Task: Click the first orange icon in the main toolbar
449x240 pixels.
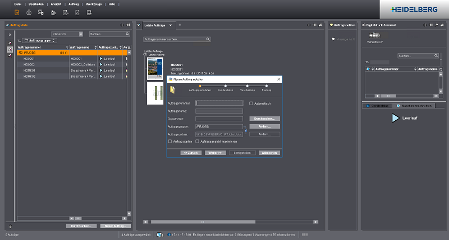Action: coord(17,12)
